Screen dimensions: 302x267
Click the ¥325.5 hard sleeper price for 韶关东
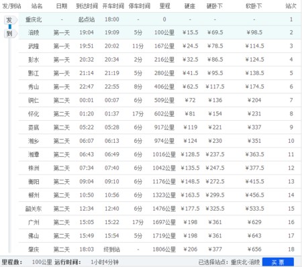(x=215, y=209)
